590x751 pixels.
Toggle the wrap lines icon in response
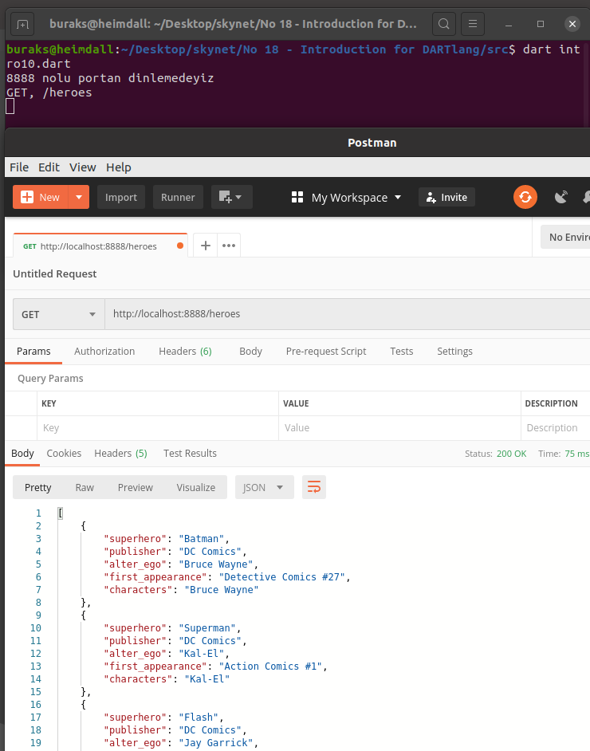pos(313,487)
